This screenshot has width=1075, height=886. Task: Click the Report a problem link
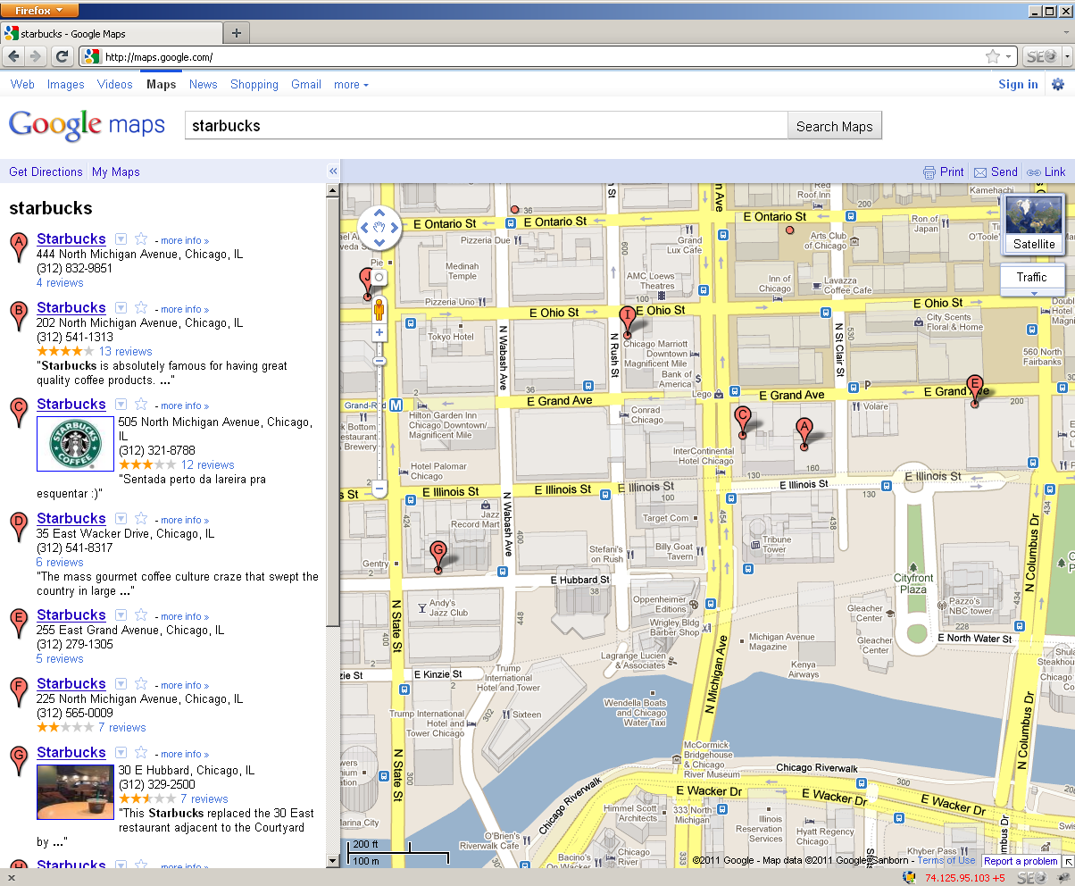[x=1021, y=861]
